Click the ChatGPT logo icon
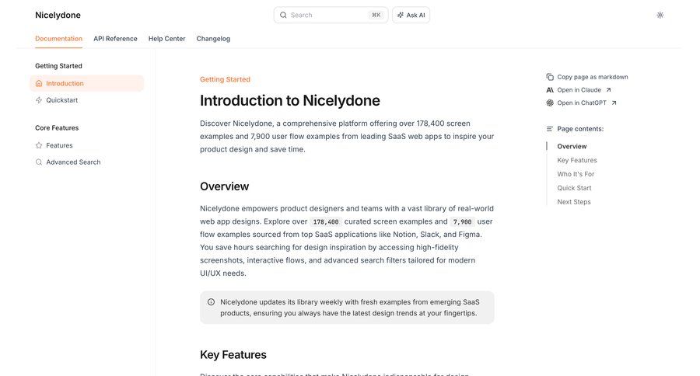The width and height of the screenshot is (700, 376). point(550,103)
